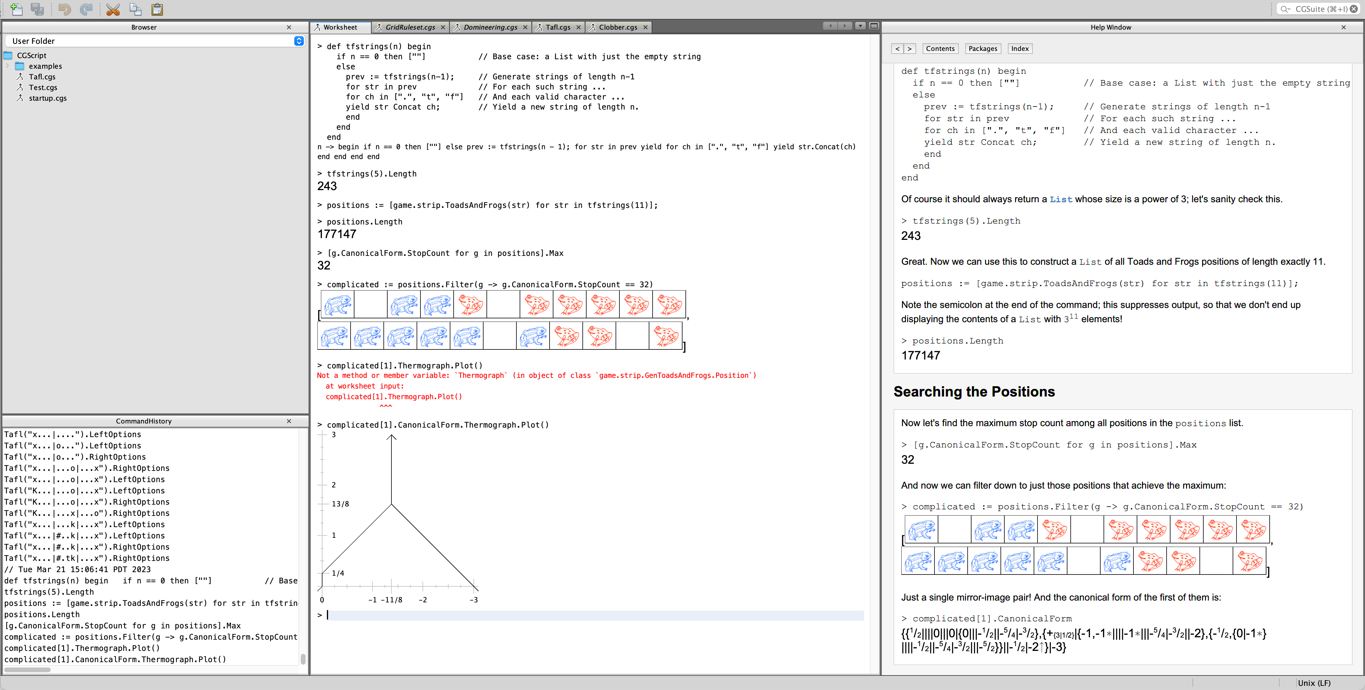Click the search magnifier icon in CGSuite search
The width and height of the screenshot is (1365, 690).
point(1285,9)
